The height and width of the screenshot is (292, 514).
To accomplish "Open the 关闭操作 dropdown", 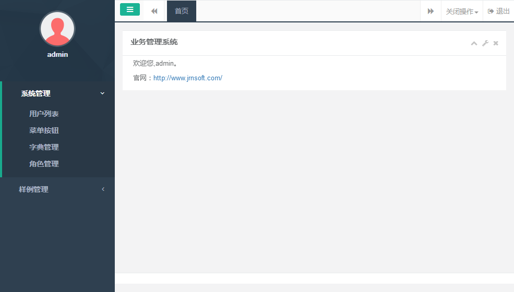I will point(462,11).
